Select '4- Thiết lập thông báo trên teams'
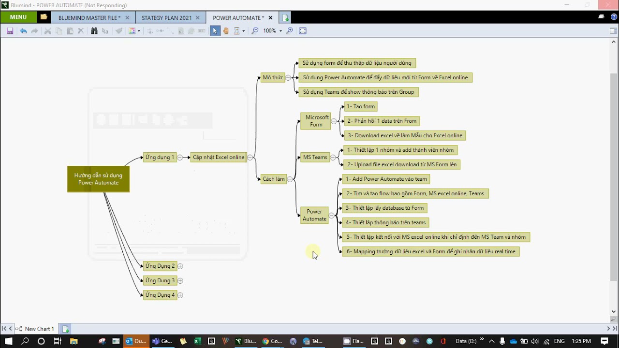The image size is (619, 348). coord(385,222)
